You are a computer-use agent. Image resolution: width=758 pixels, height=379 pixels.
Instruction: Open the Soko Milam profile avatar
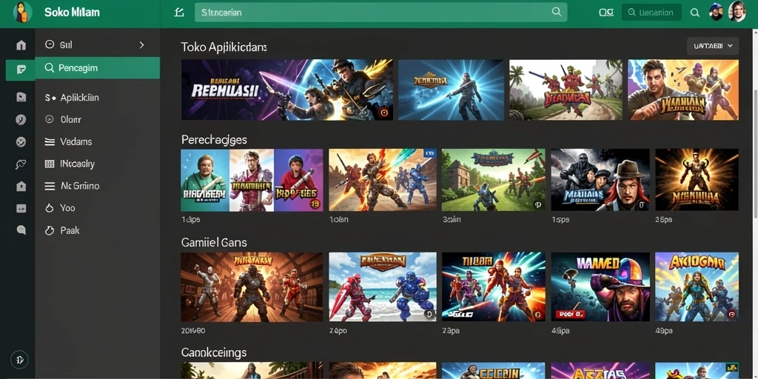coord(23,12)
